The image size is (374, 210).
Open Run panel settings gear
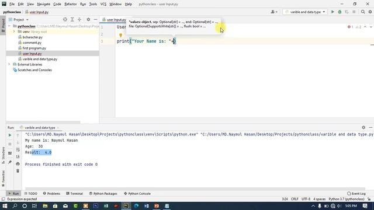(363, 127)
